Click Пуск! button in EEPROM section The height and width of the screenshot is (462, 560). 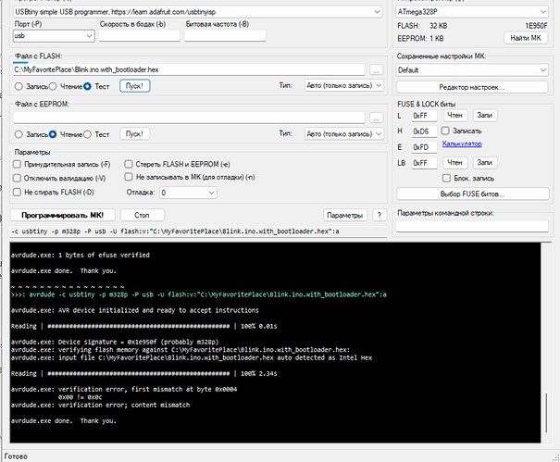click(134, 134)
